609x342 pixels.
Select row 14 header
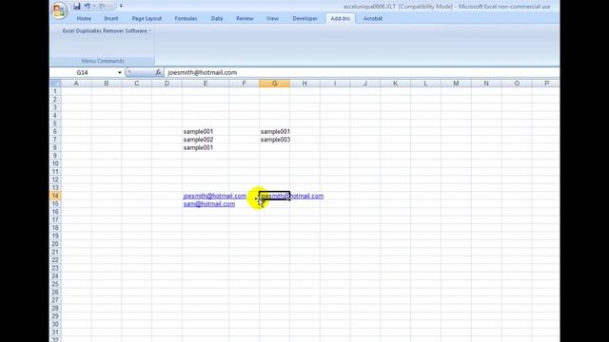(x=55, y=196)
